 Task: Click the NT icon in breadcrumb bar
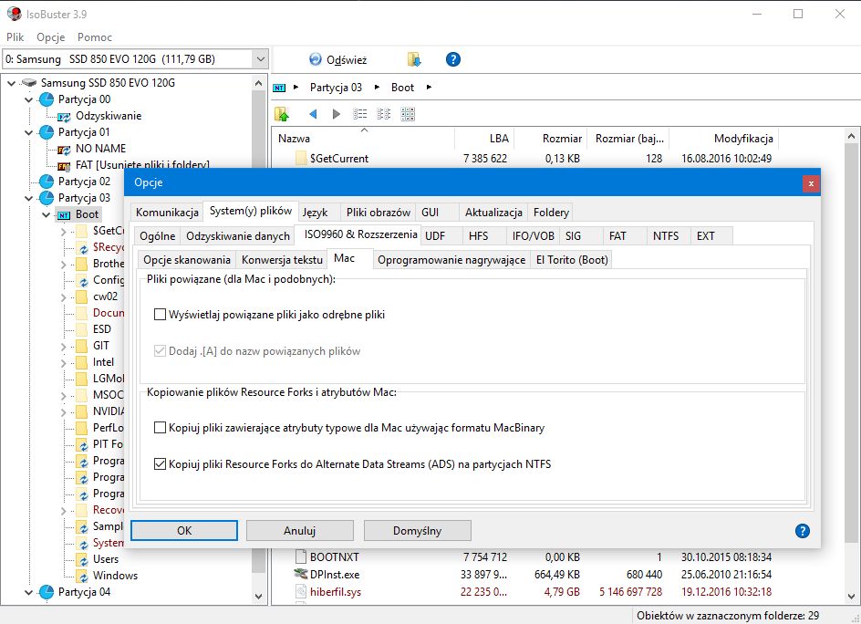[x=279, y=88]
